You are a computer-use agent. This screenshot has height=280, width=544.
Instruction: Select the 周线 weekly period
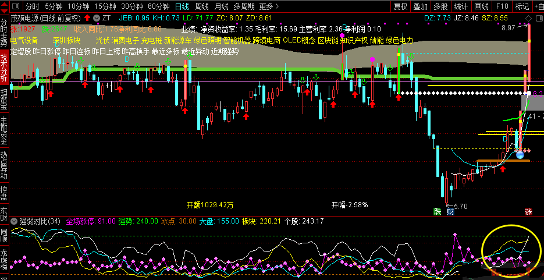tap(201, 6)
